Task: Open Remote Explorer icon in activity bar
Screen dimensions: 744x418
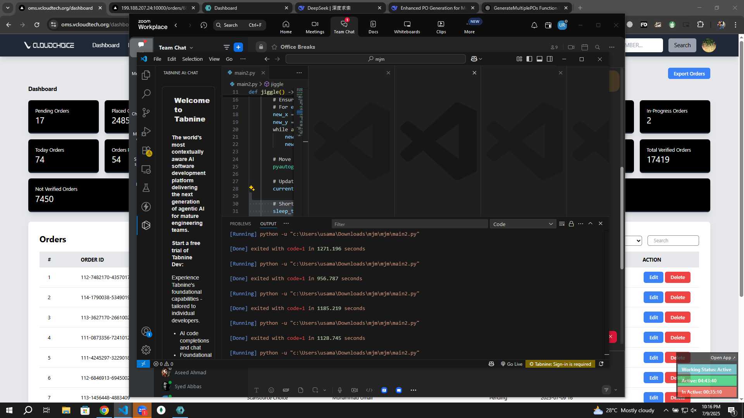Action: tap(146, 169)
